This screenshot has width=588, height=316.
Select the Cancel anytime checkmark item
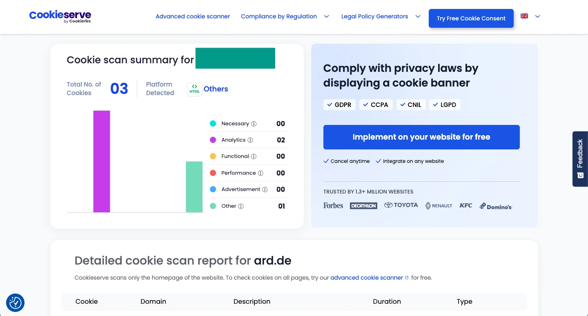point(346,161)
